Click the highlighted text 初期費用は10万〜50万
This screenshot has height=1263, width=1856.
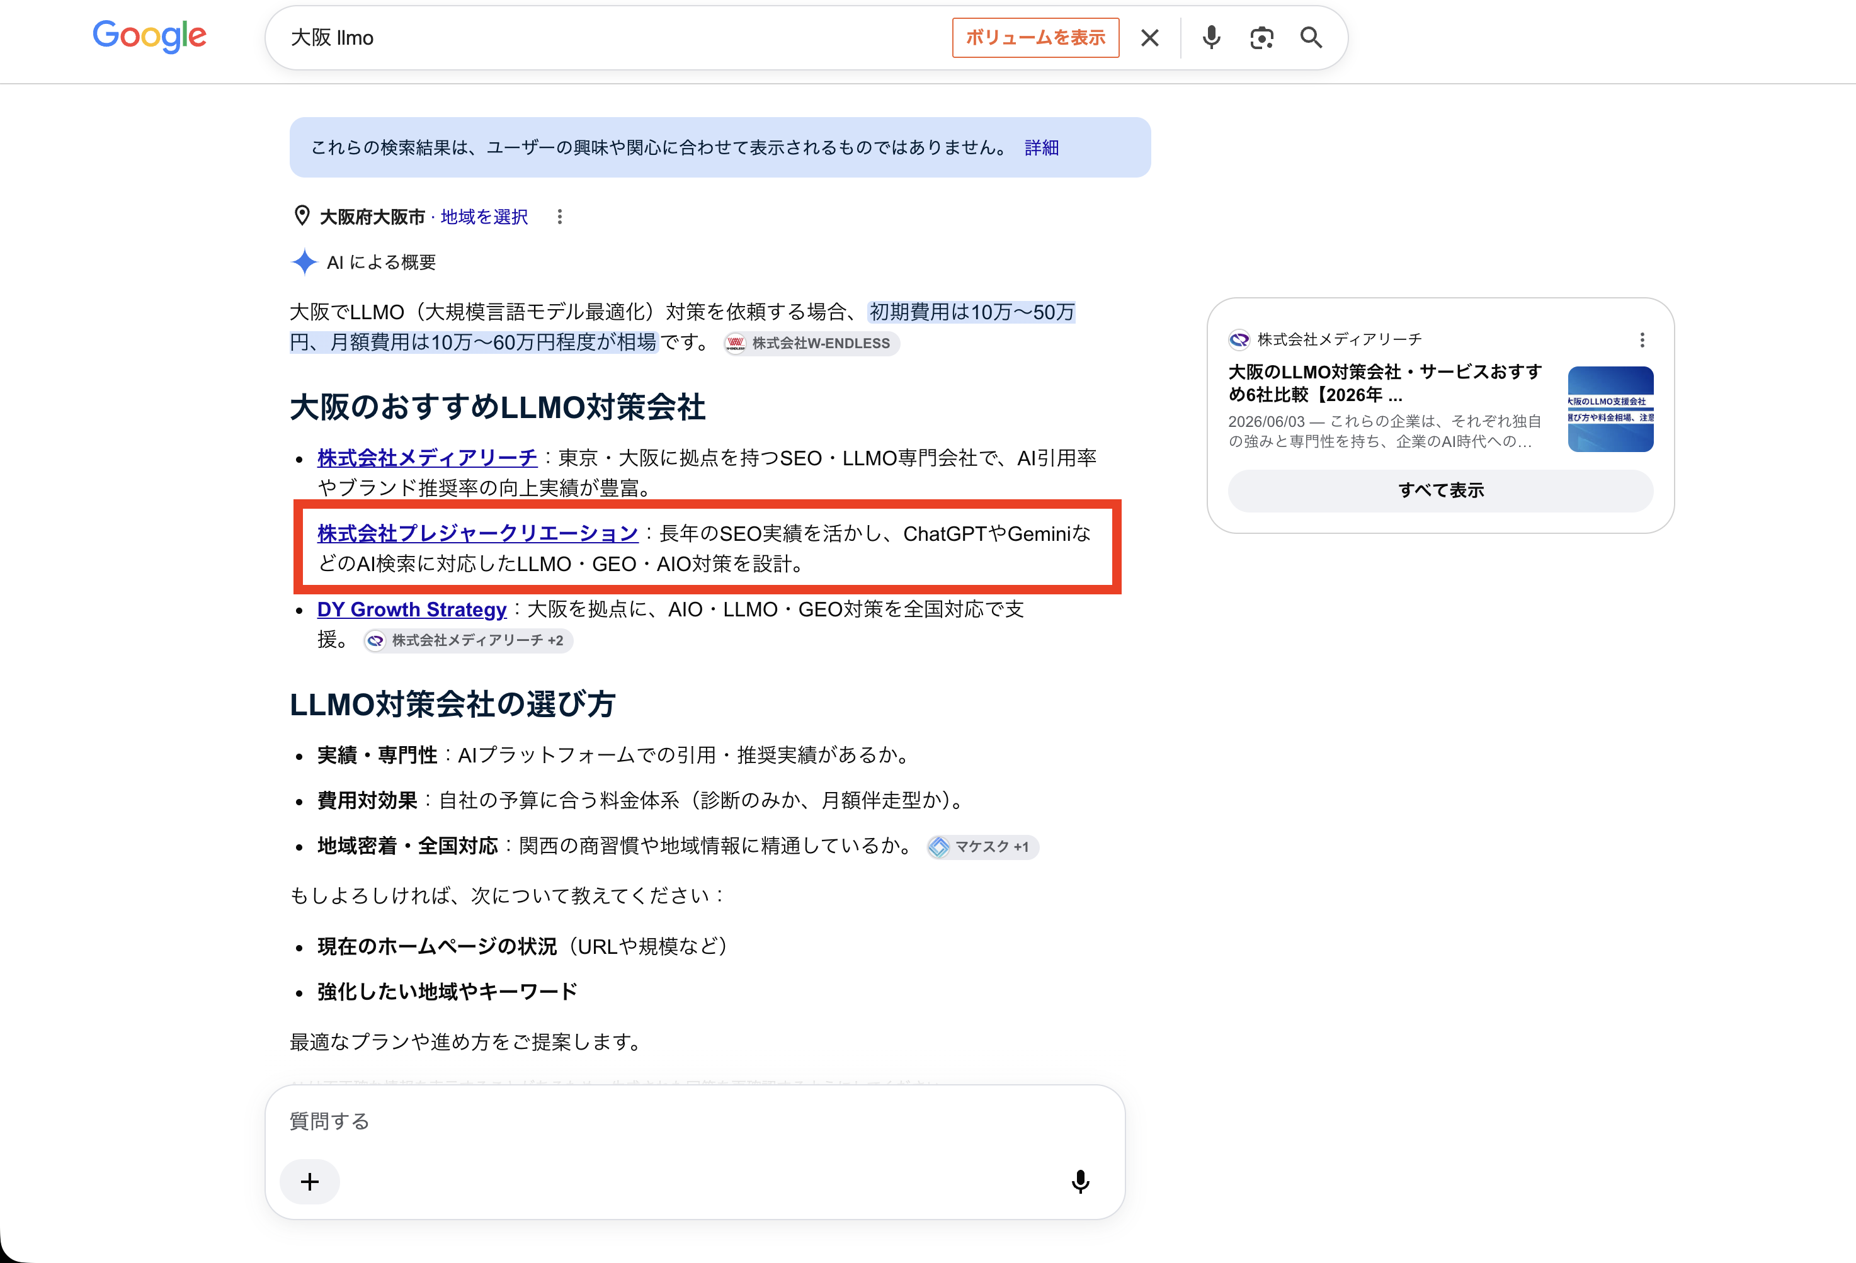pyautogui.click(x=972, y=312)
